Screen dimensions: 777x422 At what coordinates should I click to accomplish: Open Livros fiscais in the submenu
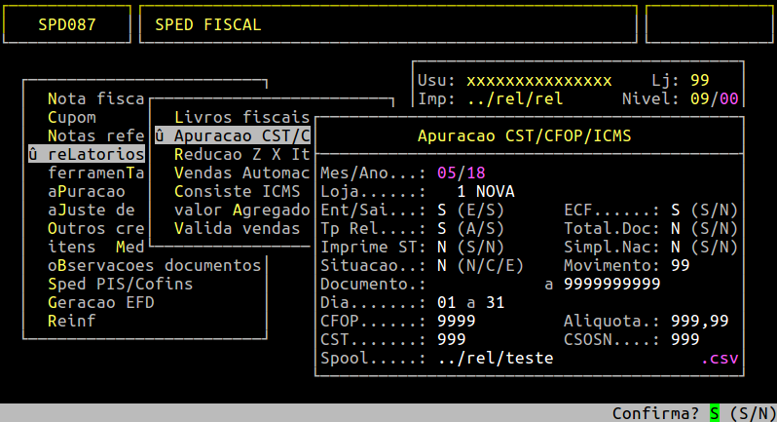point(241,117)
